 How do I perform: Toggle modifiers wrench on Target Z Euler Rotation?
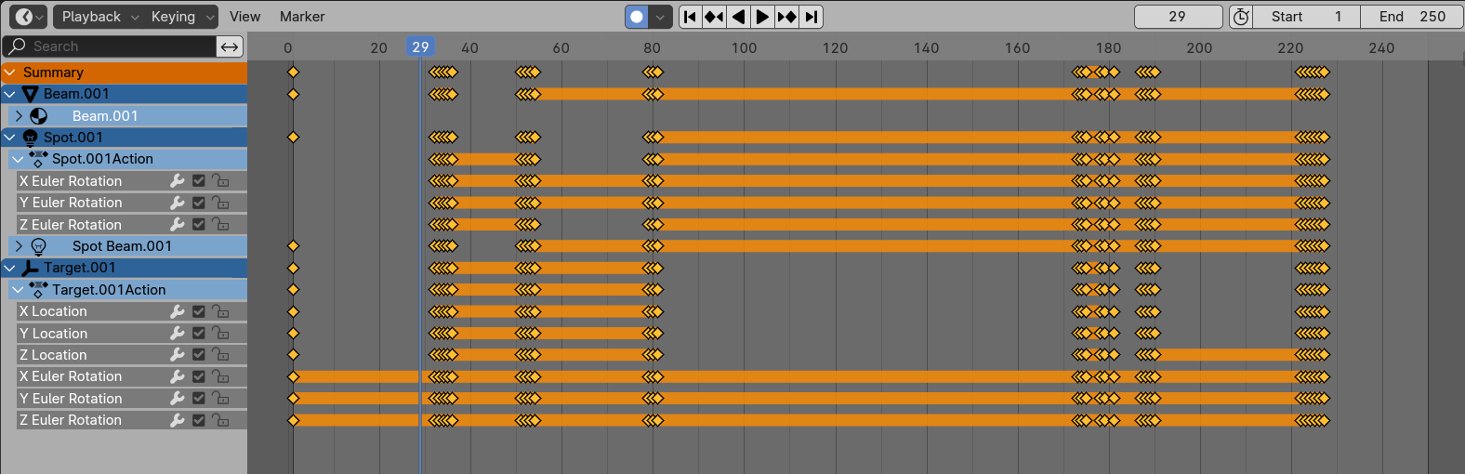(x=178, y=420)
